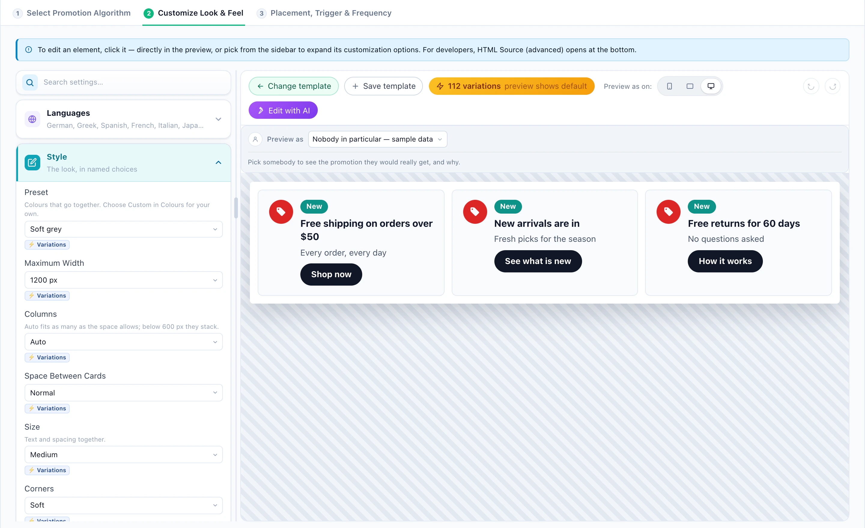The image size is (865, 528).
Task: Expand the Languages section chevron
Action: coord(218,119)
